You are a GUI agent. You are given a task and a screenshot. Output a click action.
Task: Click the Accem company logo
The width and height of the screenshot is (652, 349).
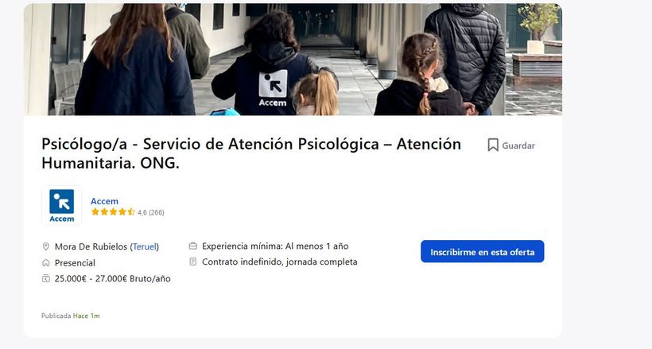click(x=61, y=206)
